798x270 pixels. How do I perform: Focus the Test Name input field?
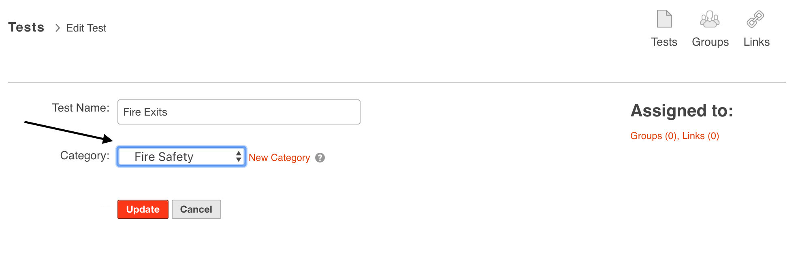pos(239,112)
